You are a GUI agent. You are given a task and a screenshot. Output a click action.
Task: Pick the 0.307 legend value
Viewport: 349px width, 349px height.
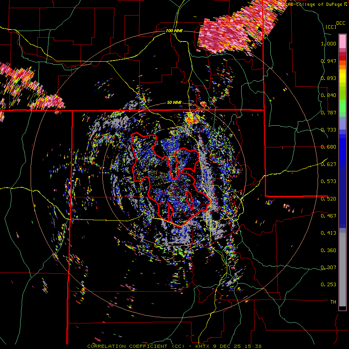click(x=328, y=268)
